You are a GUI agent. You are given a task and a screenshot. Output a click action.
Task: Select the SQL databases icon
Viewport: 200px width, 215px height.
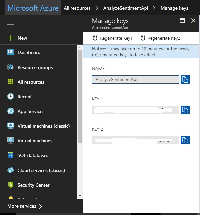tap(11, 155)
